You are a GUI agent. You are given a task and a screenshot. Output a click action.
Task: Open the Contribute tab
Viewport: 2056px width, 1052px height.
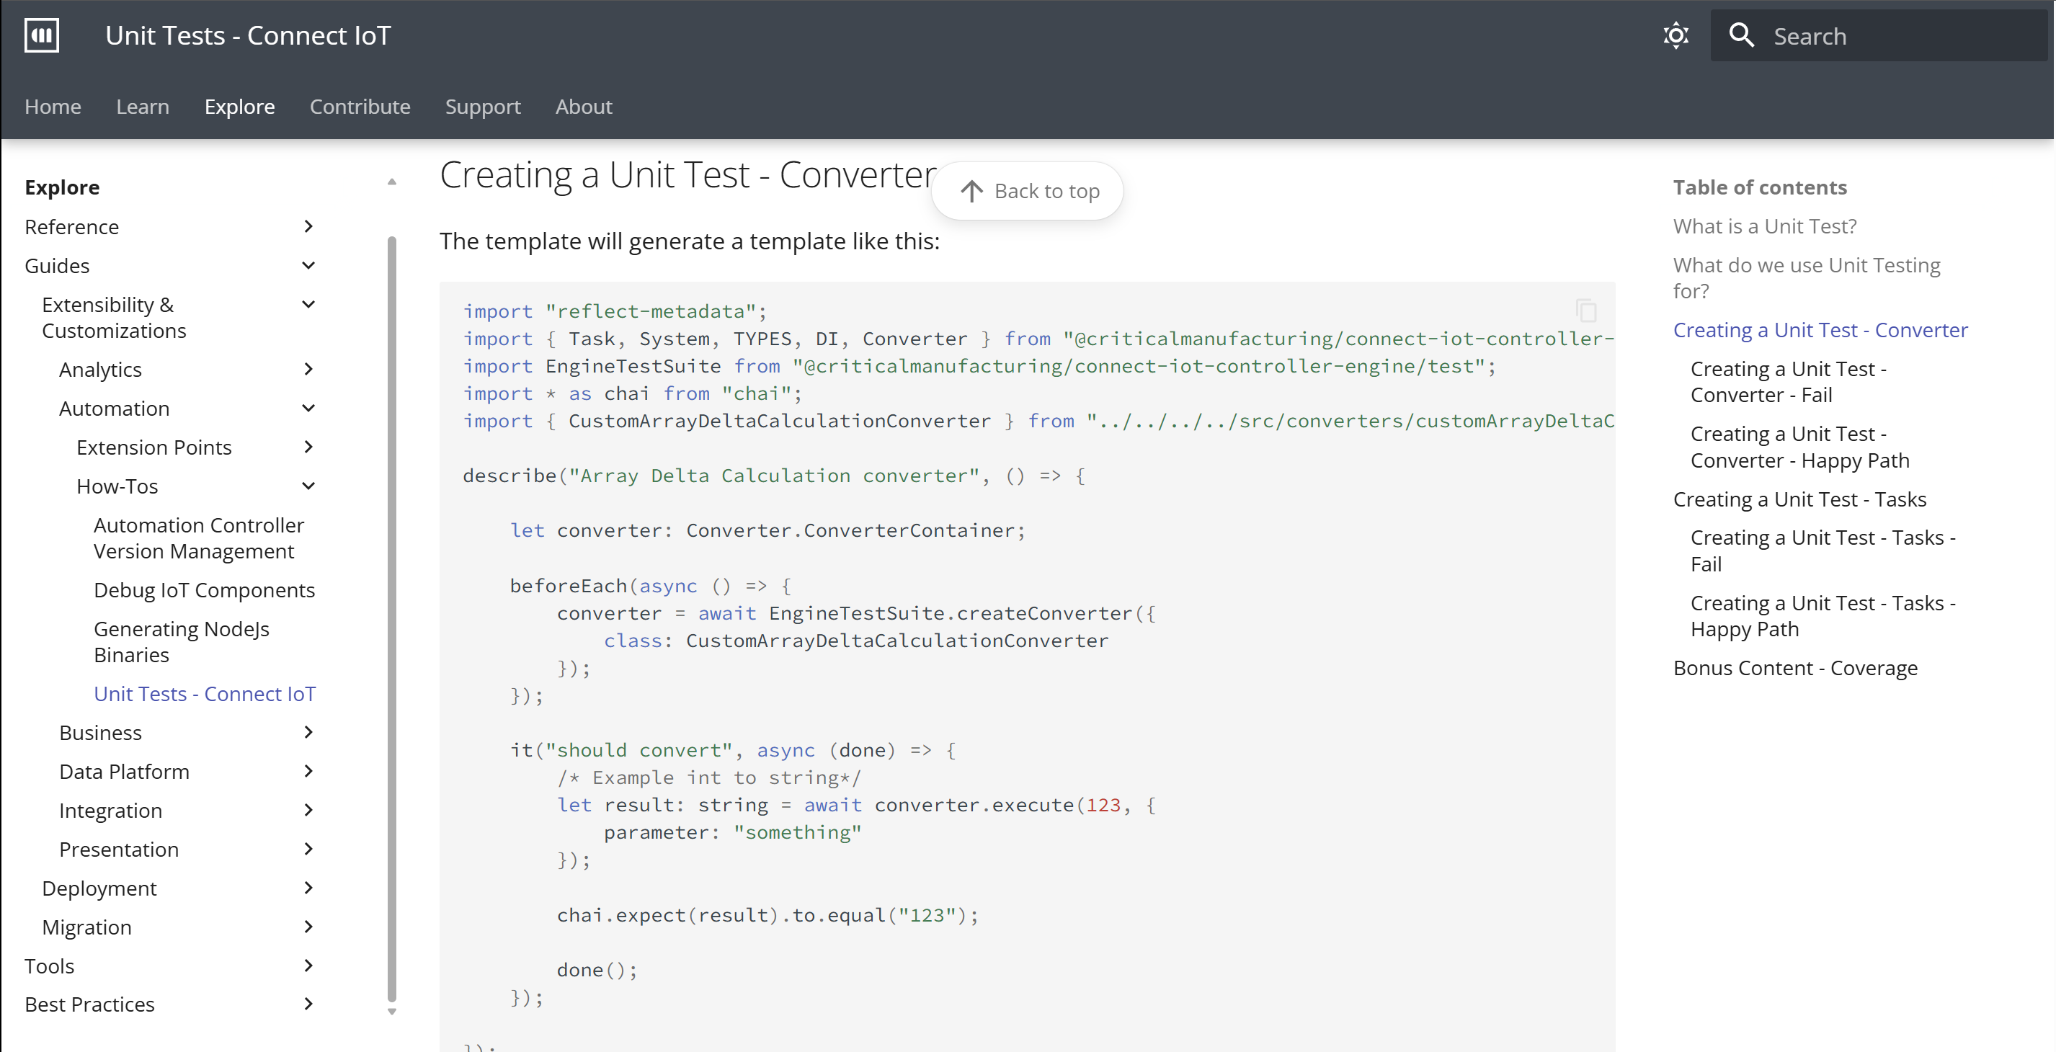pyautogui.click(x=360, y=106)
